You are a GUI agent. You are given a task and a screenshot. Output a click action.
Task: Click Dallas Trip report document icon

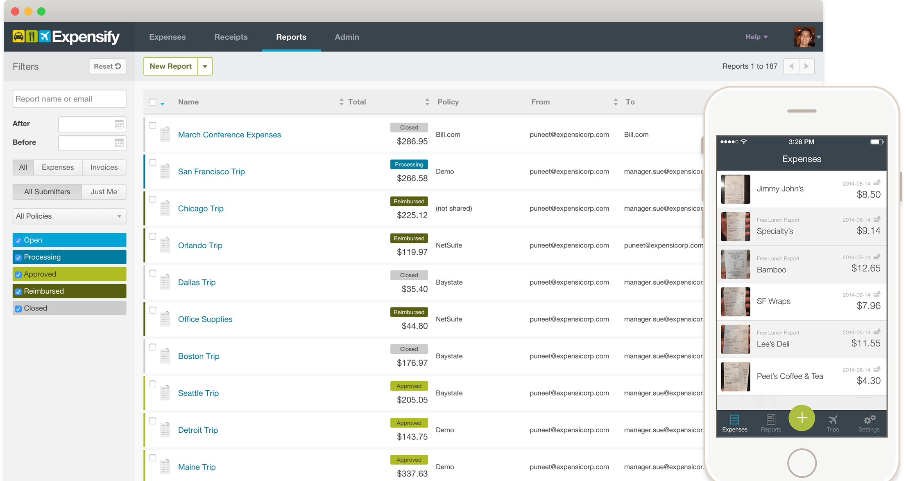pyautogui.click(x=165, y=282)
